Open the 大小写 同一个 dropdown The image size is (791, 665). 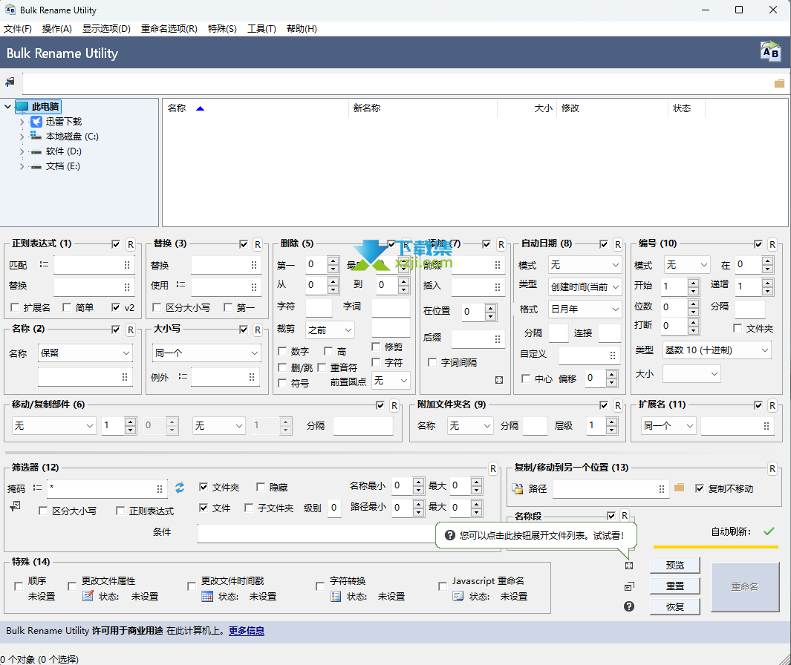[206, 353]
